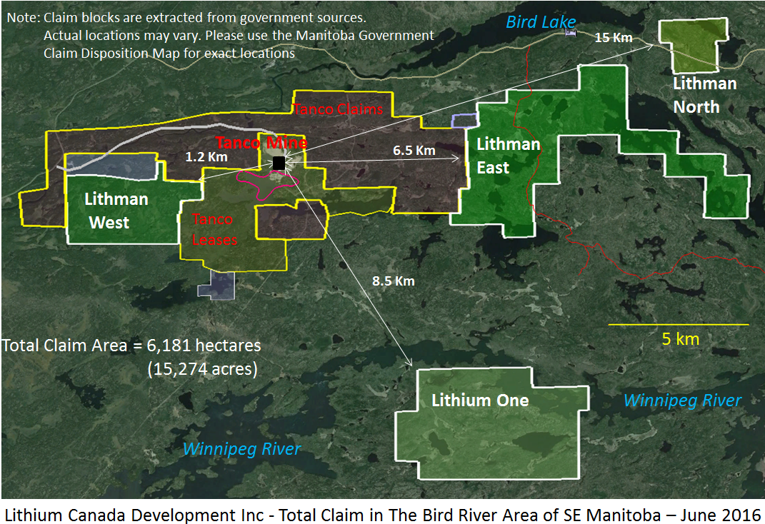Click the grey-blue block south of Tanco Leases

pos(216,285)
